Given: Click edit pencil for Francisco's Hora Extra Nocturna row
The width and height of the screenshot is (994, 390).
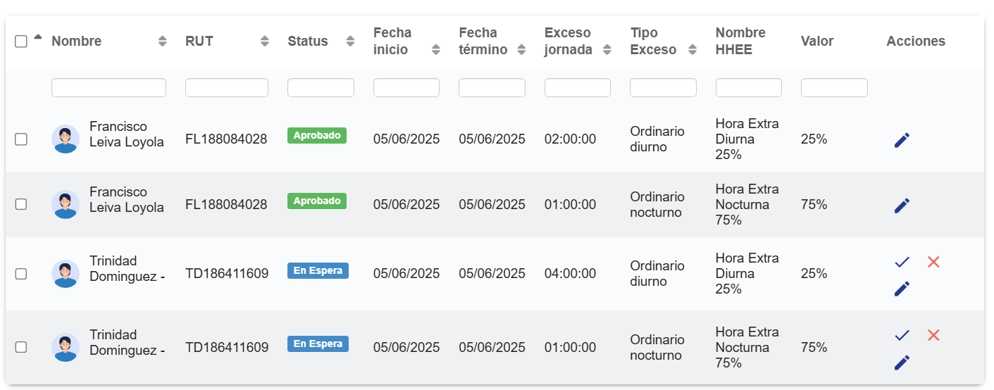Looking at the screenshot, I should [902, 206].
